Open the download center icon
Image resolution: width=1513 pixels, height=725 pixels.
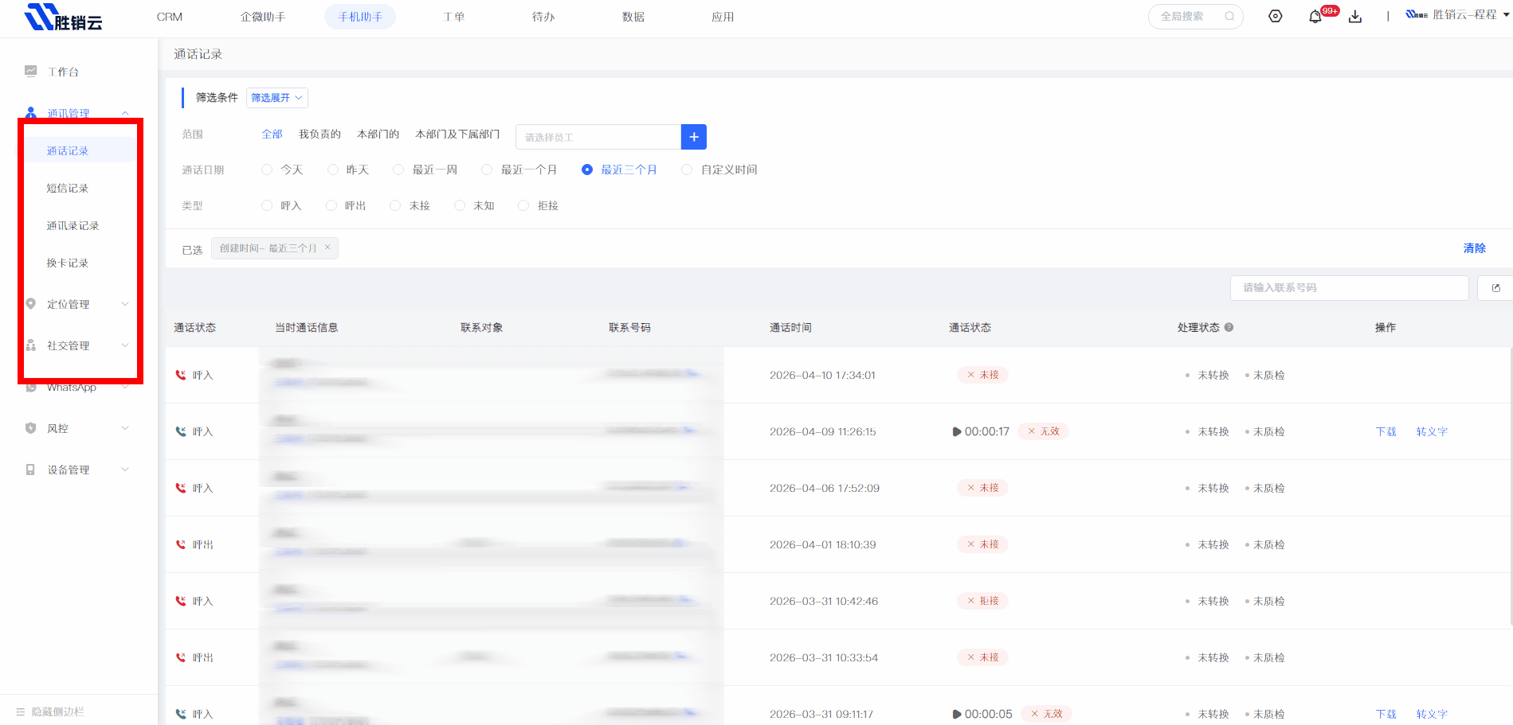[1355, 17]
